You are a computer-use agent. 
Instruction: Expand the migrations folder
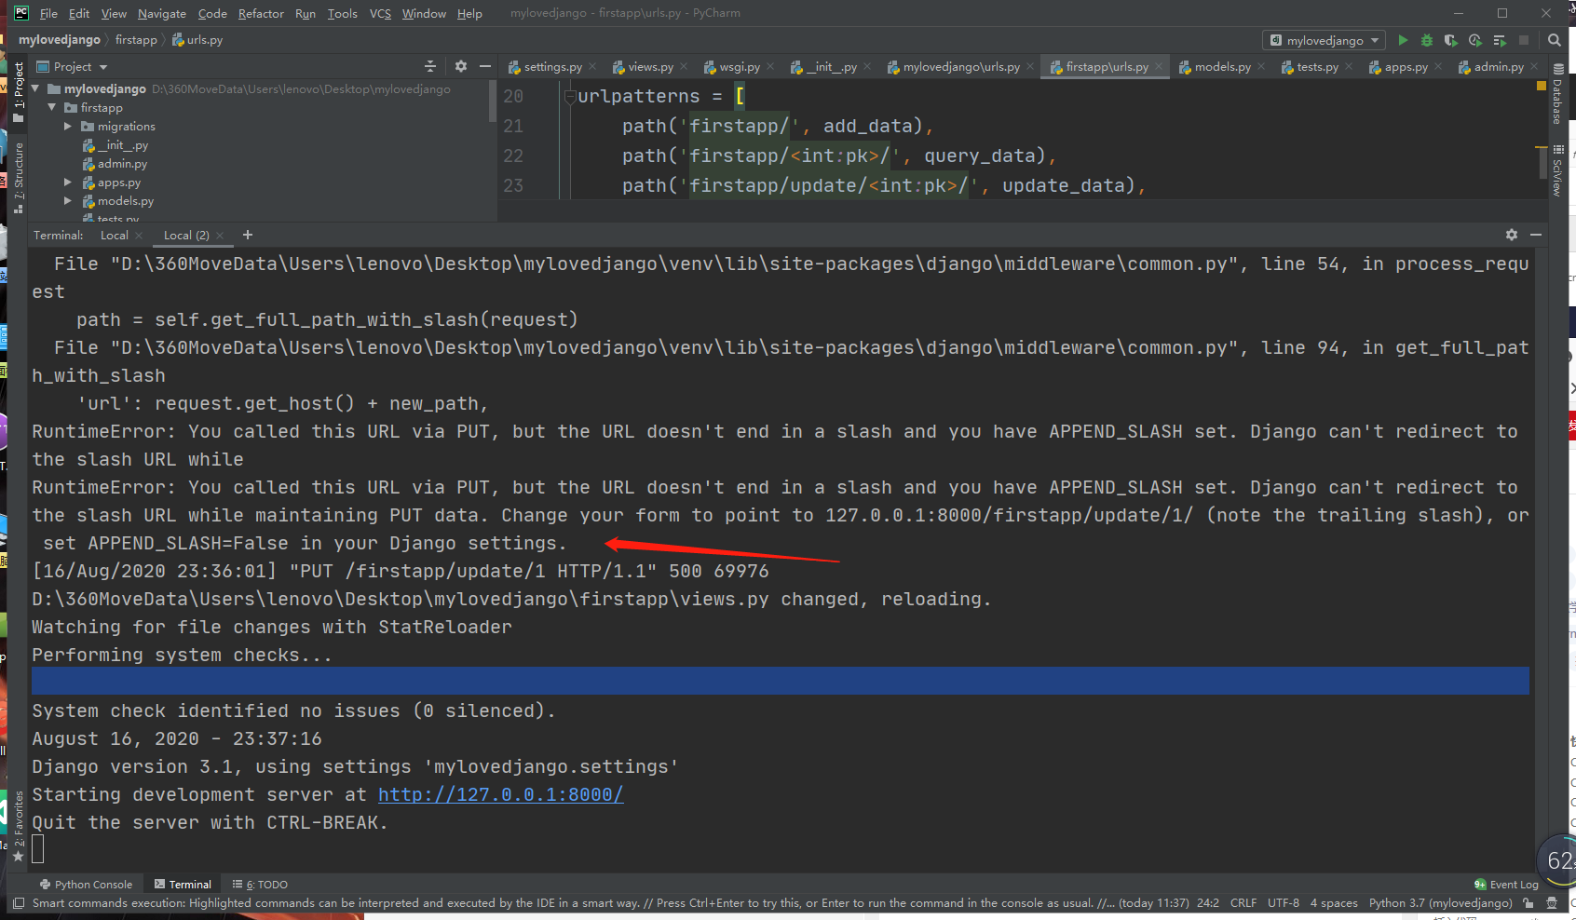pos(66,126)
